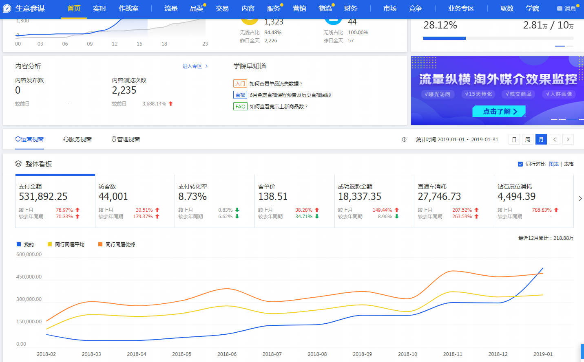The height and width of the screenshot is (362, 584).
Task: Go to next month with right arrow
Action: coord(568,140)
